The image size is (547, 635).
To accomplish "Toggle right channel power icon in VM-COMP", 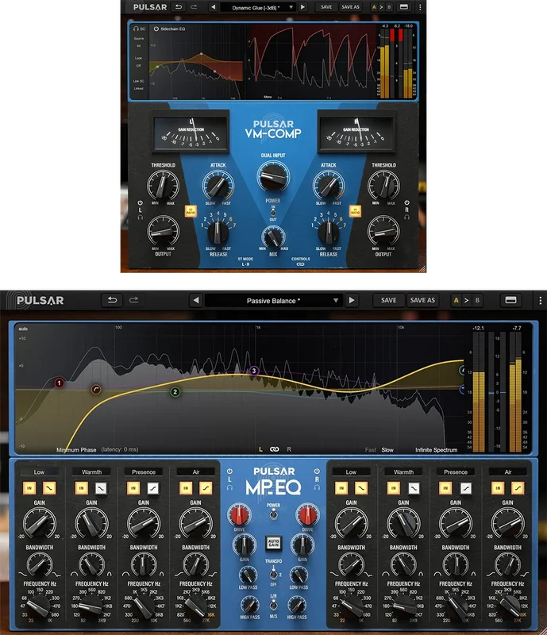I will point(406,202).
